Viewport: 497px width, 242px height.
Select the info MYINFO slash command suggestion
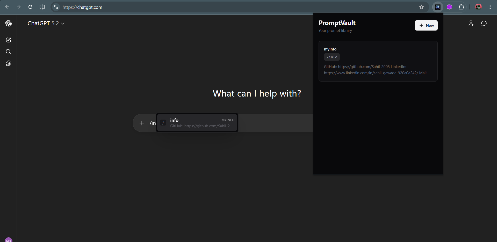[197, 123]
